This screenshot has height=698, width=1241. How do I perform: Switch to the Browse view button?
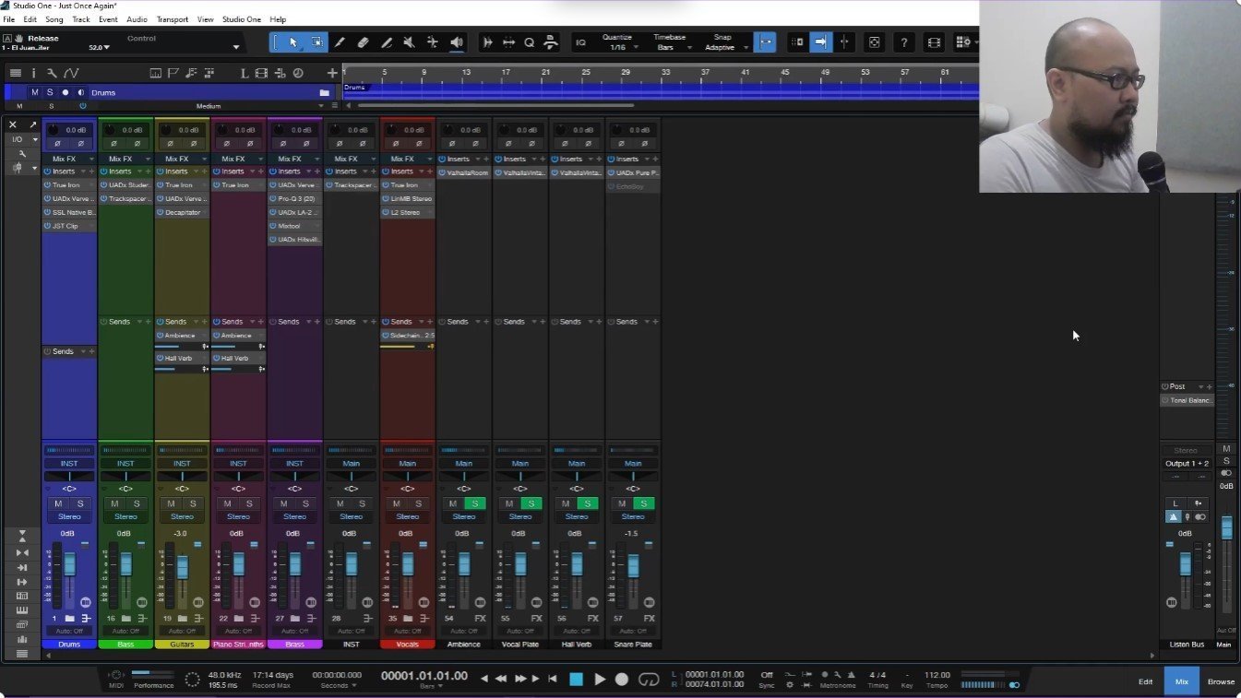coord(1220,681)
